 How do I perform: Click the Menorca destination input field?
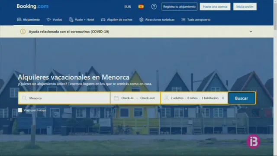click(64, 98)
